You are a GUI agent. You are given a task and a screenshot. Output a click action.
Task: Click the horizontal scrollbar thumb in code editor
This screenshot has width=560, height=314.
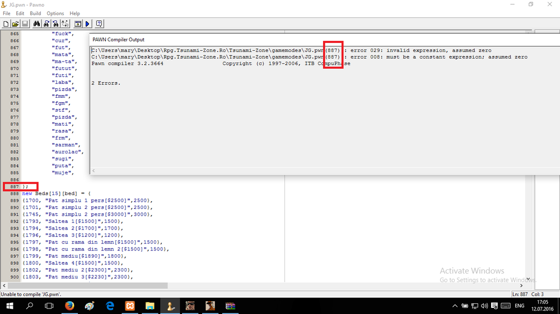[87, 286]
